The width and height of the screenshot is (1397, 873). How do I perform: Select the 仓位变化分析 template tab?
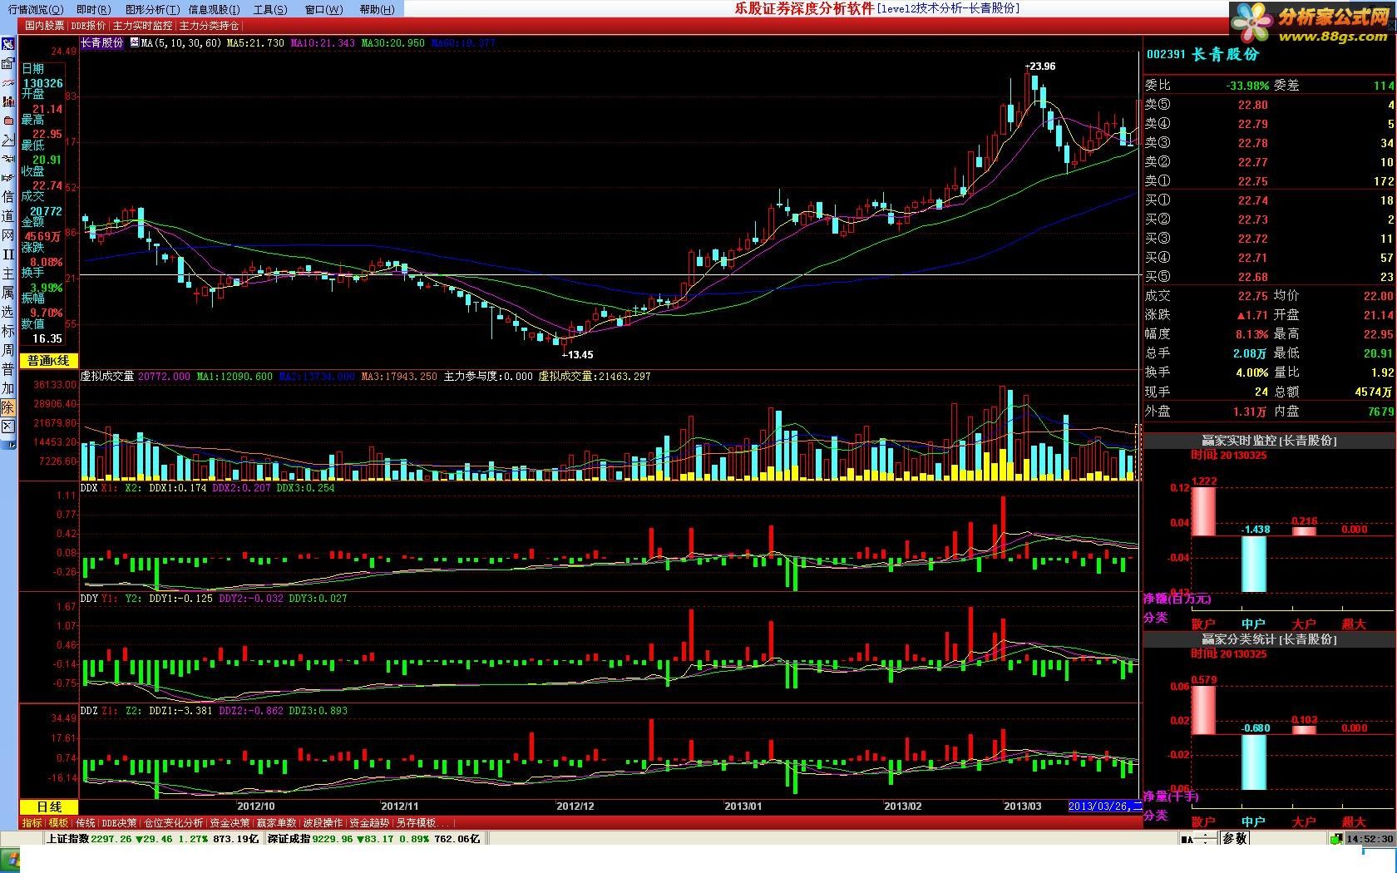pos(174,823)
